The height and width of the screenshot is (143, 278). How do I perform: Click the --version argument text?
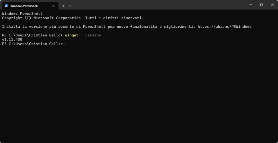(91, 35)
